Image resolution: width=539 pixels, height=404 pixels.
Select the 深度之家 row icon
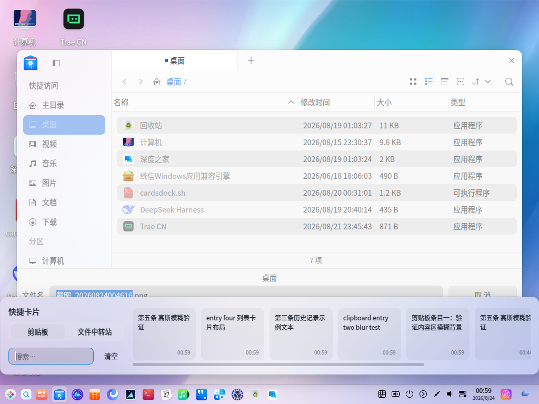pos(128,159)
